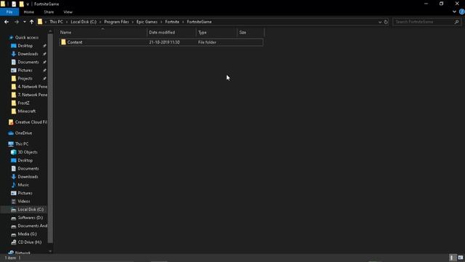Open Desktop under This PC
465x262 pixels.
click(x=25, y=160)
